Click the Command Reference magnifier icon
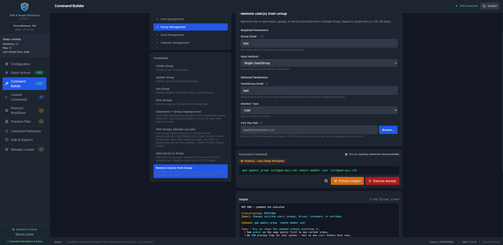Screen dimensions: 503x245 click(7, 131)
